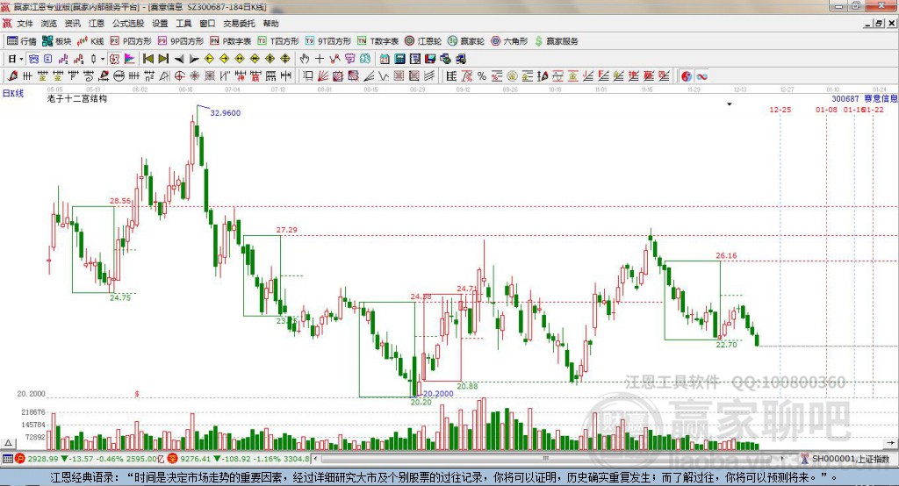The image size is (899, 486).
Task: Switch to the K线 chart view
Action: coord(90,41)
